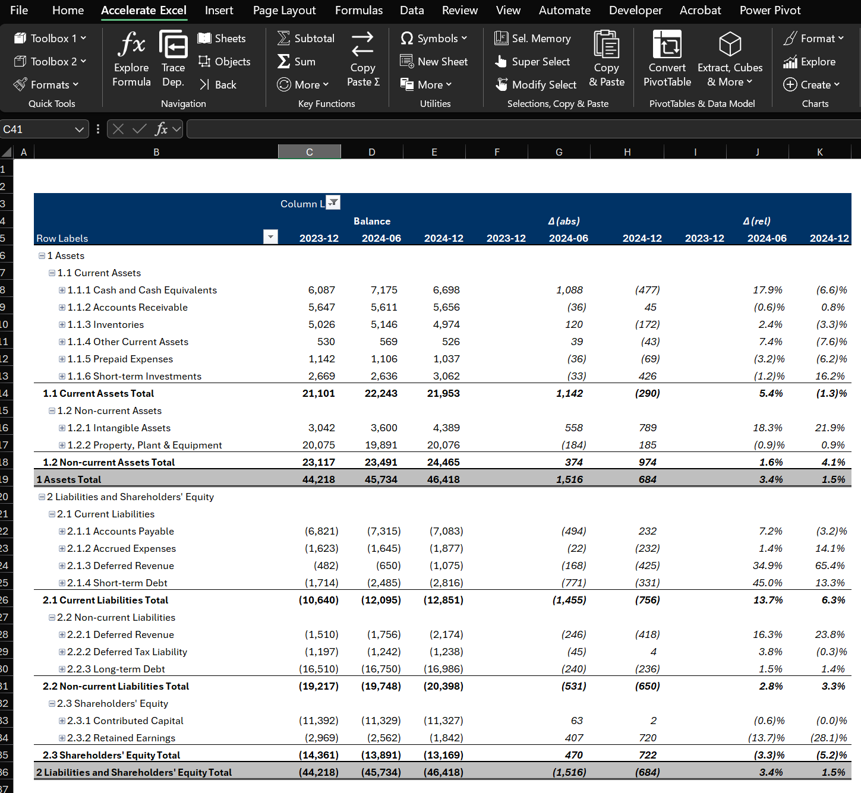Select the Convert PivotTable icon

[667, 45]
